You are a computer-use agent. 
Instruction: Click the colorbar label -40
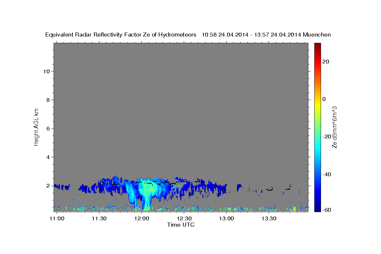(x=327, y=174)
